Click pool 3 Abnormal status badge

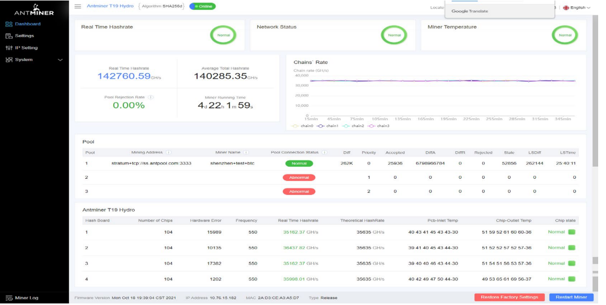point(299,191)
